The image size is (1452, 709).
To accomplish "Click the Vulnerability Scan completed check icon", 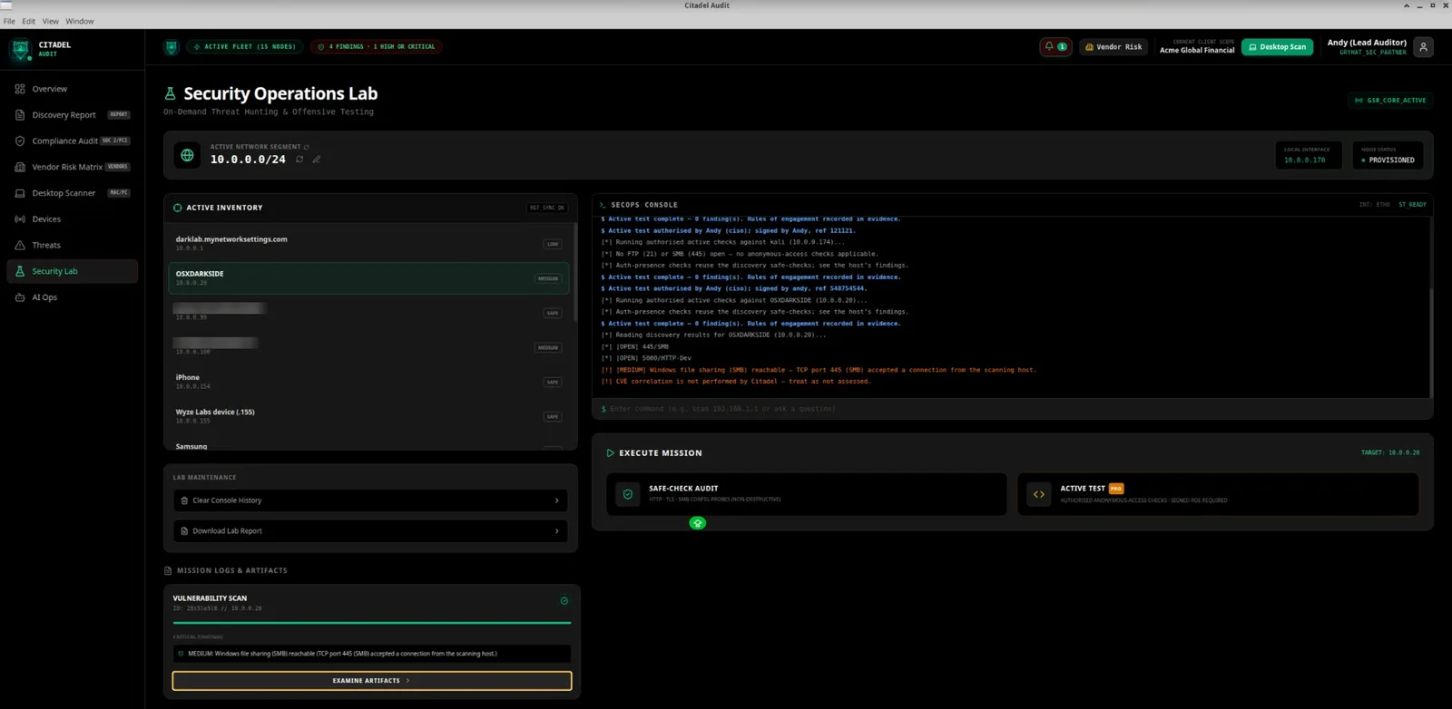I will (x=564, y=601).
